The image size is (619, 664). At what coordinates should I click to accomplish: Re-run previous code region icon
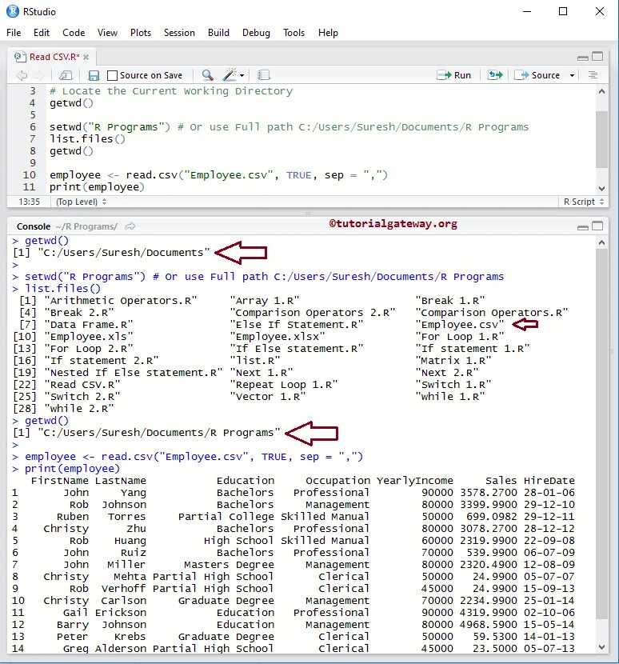pyautogui.click(x=495, y=75)
